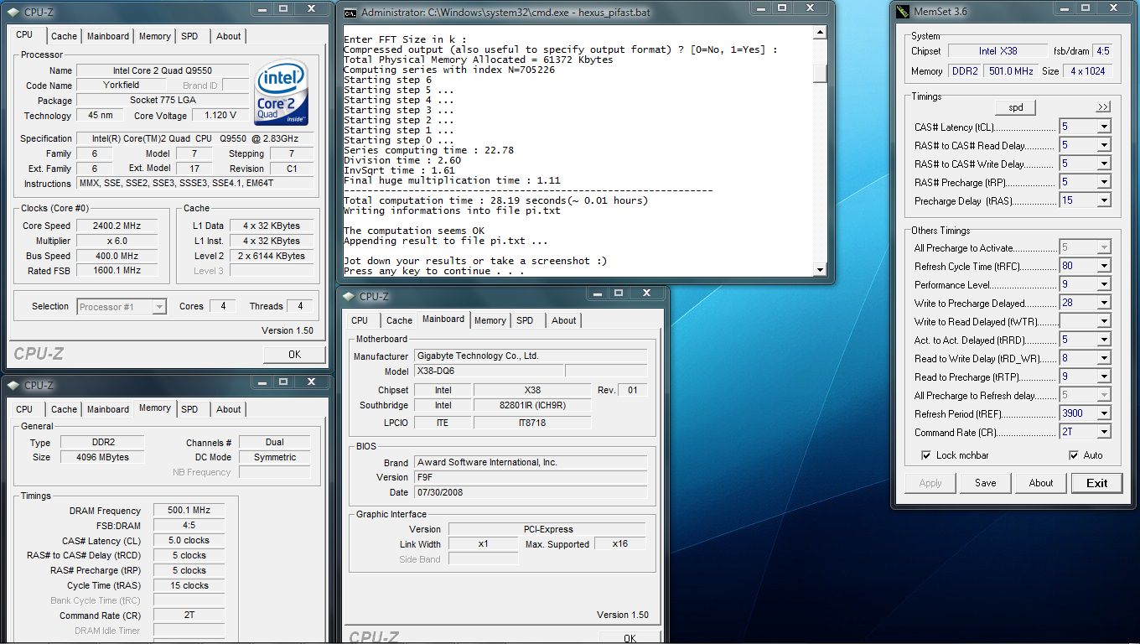Open the Command Rate (CR) dropdown
The height and width of the screenshot is (644, 1140).
pyautogui.click(x=1103, y=432)
